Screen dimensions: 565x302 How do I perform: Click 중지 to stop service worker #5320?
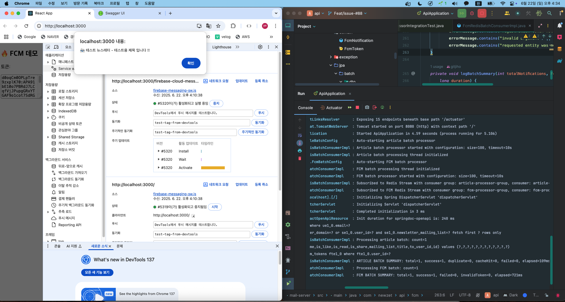[216, 104]
